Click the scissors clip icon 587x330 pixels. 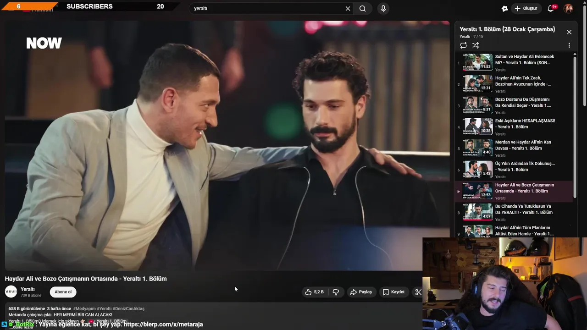[x=418, y=292]
